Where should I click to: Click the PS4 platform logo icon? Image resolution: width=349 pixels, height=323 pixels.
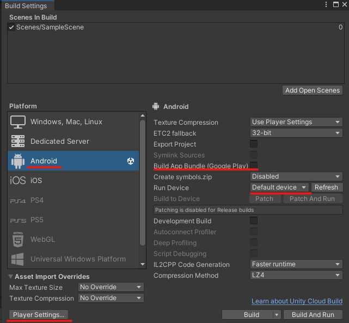pyautogui.click(x=18, y=201)
